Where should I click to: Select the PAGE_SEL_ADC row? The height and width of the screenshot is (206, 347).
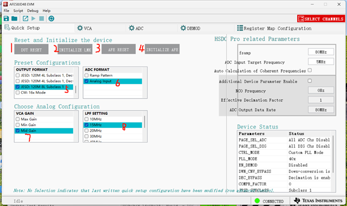(x=284, y=140)
